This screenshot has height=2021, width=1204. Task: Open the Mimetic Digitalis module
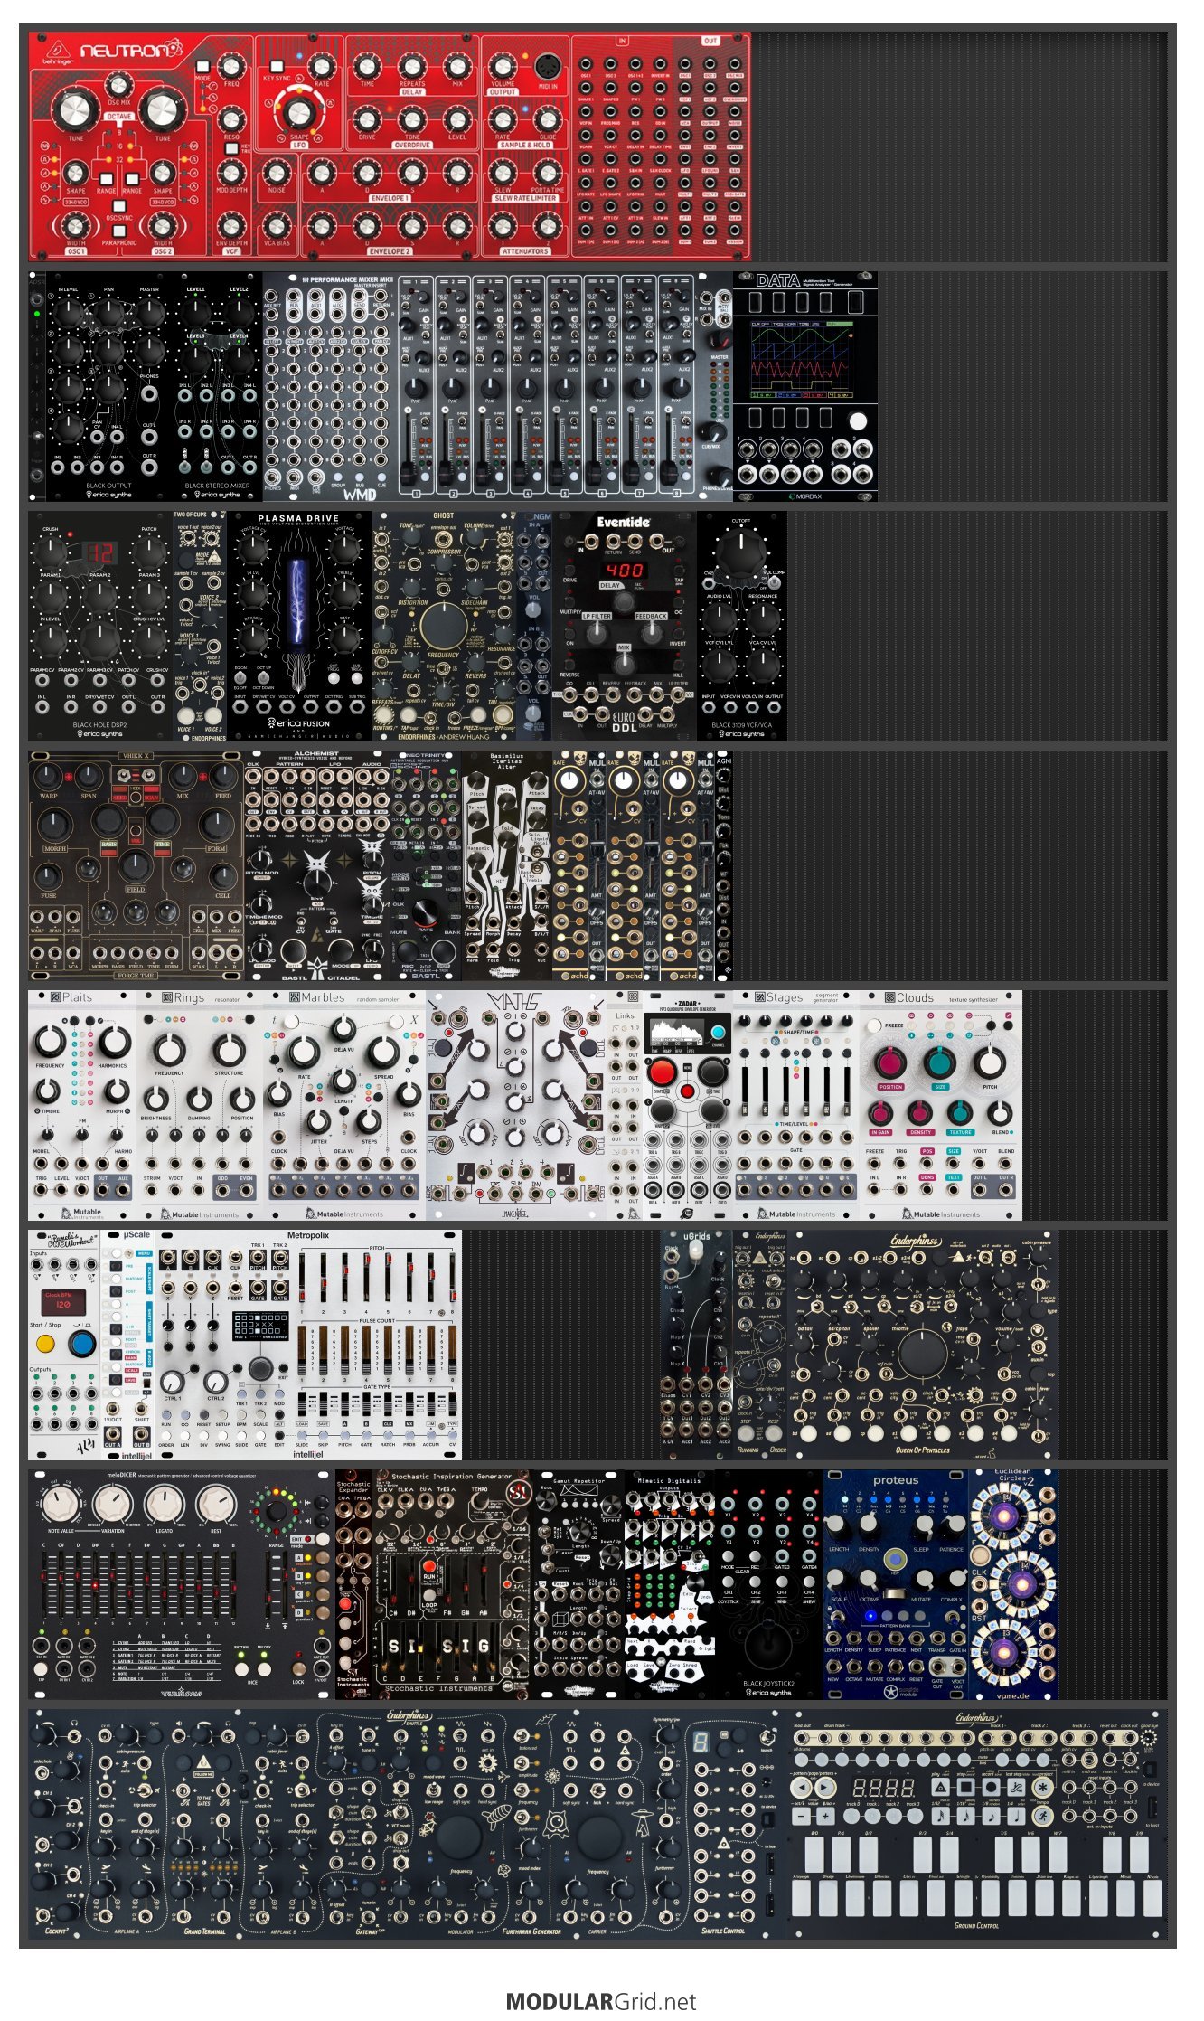(x=670, y=1583)
